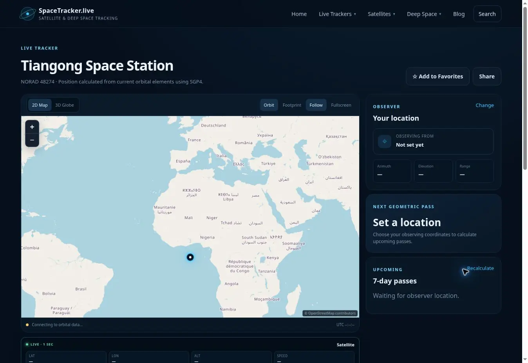
Task: Click the LON data cell
Action: point(149,357)
